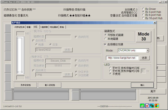Image resolution: width=168 pixels, height=110 pixels.
Task: Click the 1440x900-16/52 status text
Action: 12,106
